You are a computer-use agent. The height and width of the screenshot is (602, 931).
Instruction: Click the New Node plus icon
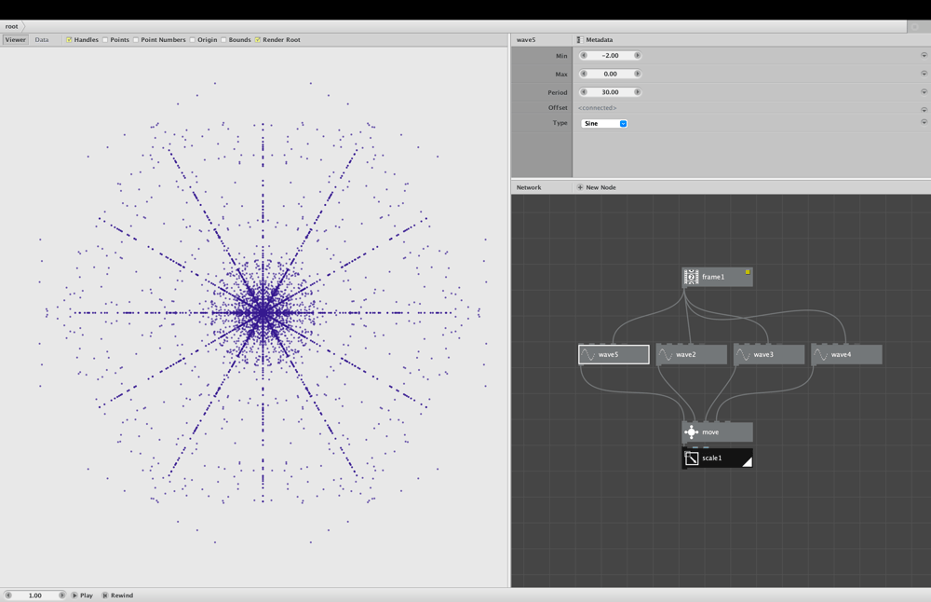pyautogui.click(x=580, y=187)
